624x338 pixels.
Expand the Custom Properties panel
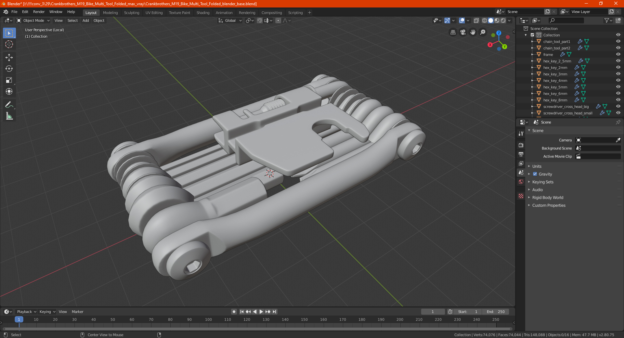pyautogui.click(x=549, y=205)
